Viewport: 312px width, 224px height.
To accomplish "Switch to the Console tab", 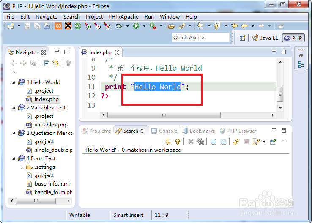I will pos(164,131).
